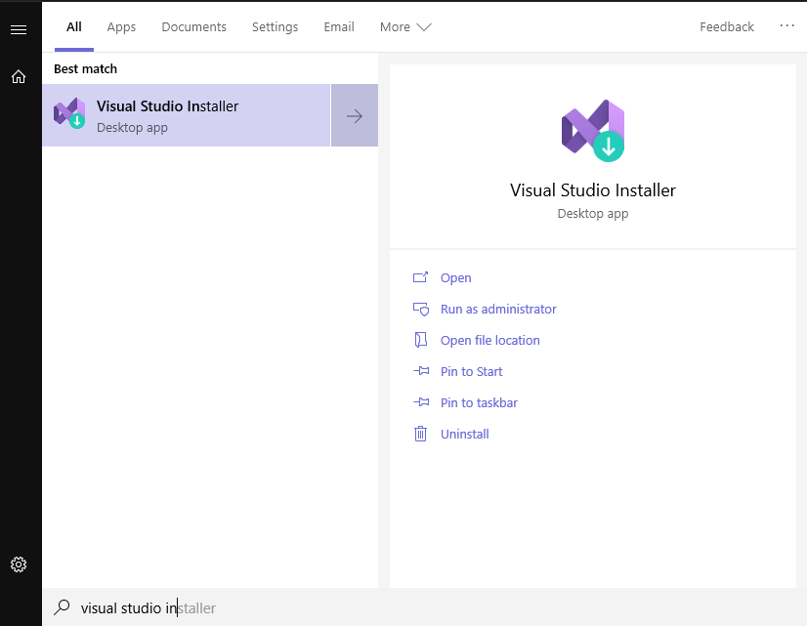The height and width of the screenshot is (626, 807).
Task: Click the Feedback button
Action: [x=726, y=27]
